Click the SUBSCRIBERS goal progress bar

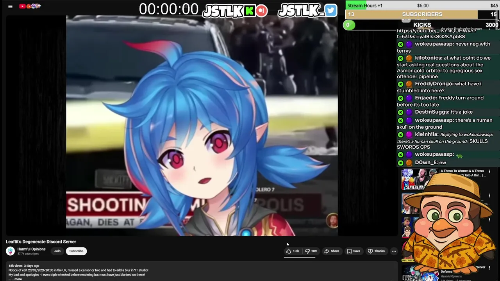tap(422, 14)
